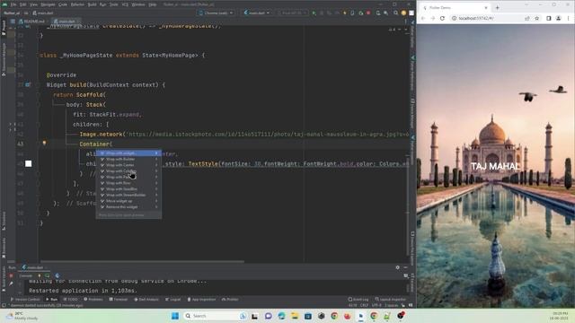Open the Version Control tool window
Viewport: 575px width, 323px height.
[25, 300]
